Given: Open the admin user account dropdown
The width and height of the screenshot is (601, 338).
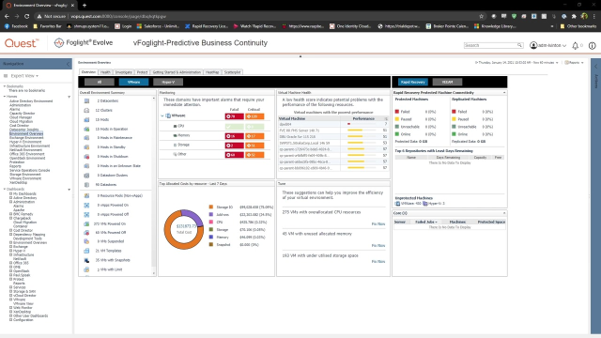Looking at the screenshot, I should click(x=548, y=45).
